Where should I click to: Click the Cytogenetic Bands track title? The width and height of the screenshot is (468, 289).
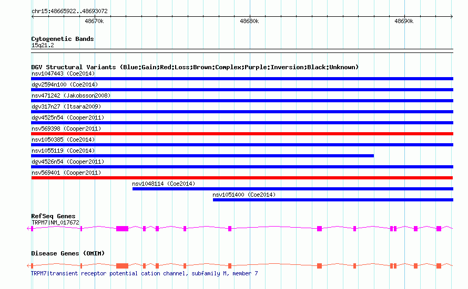point(63,39)
